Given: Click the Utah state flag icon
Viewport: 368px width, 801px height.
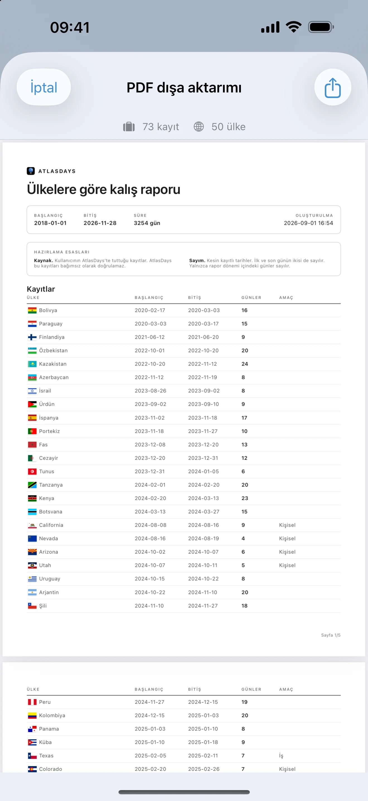Looking at the screenshot, I should pos(32,565).
